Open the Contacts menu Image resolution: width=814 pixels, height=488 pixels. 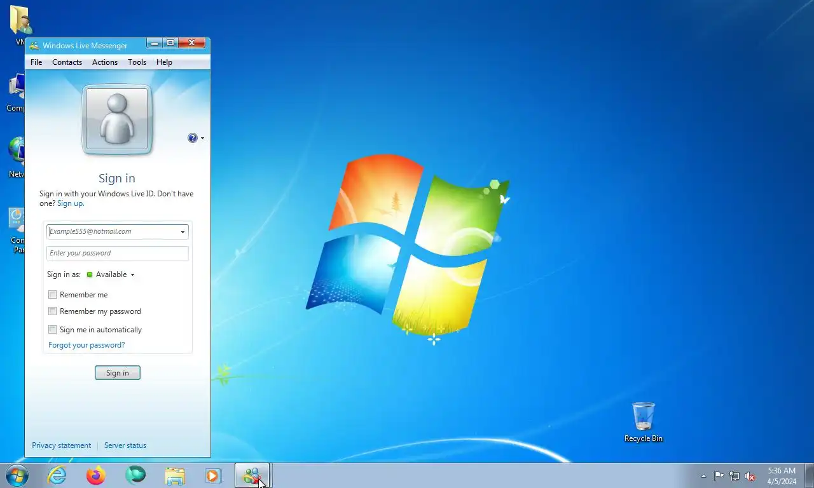(67, 62)
